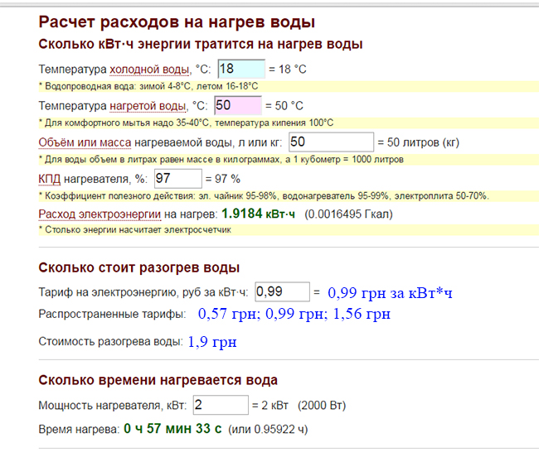
Task: Click the tap water temperature hint note
Action: pyautogui.click(x=149, y=86)
